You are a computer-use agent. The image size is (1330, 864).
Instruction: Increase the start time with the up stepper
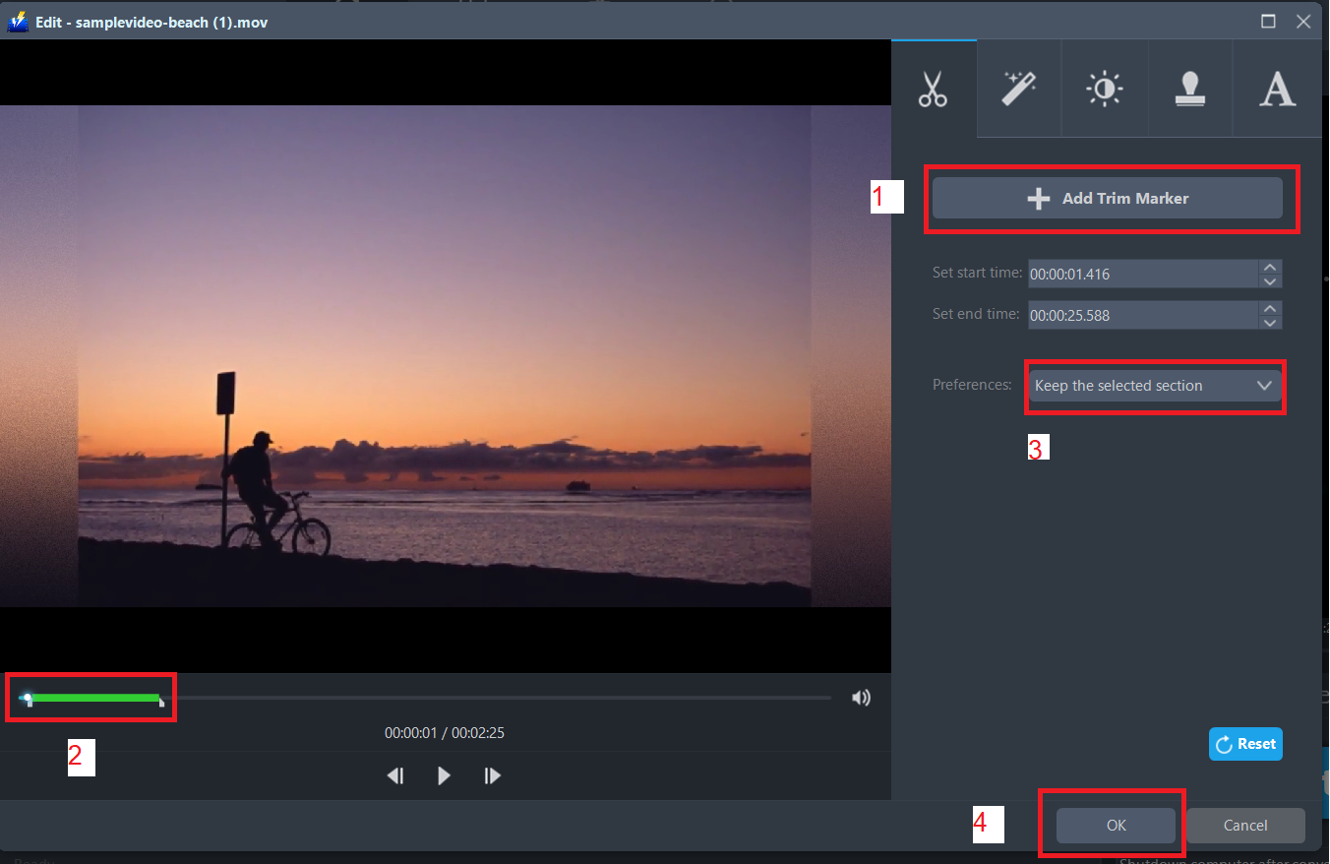point(1270,268)
